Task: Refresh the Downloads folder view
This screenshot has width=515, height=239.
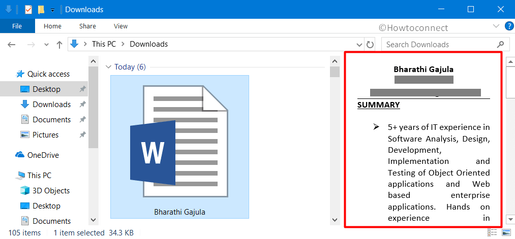Action: pyautogui.click(x=370, y=44)
